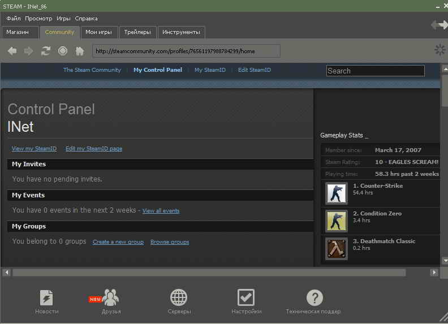Viewport: 448px width, 324px height.
Task: Click the navigation arrows icon at top right
Action: (x=440, y=25)
